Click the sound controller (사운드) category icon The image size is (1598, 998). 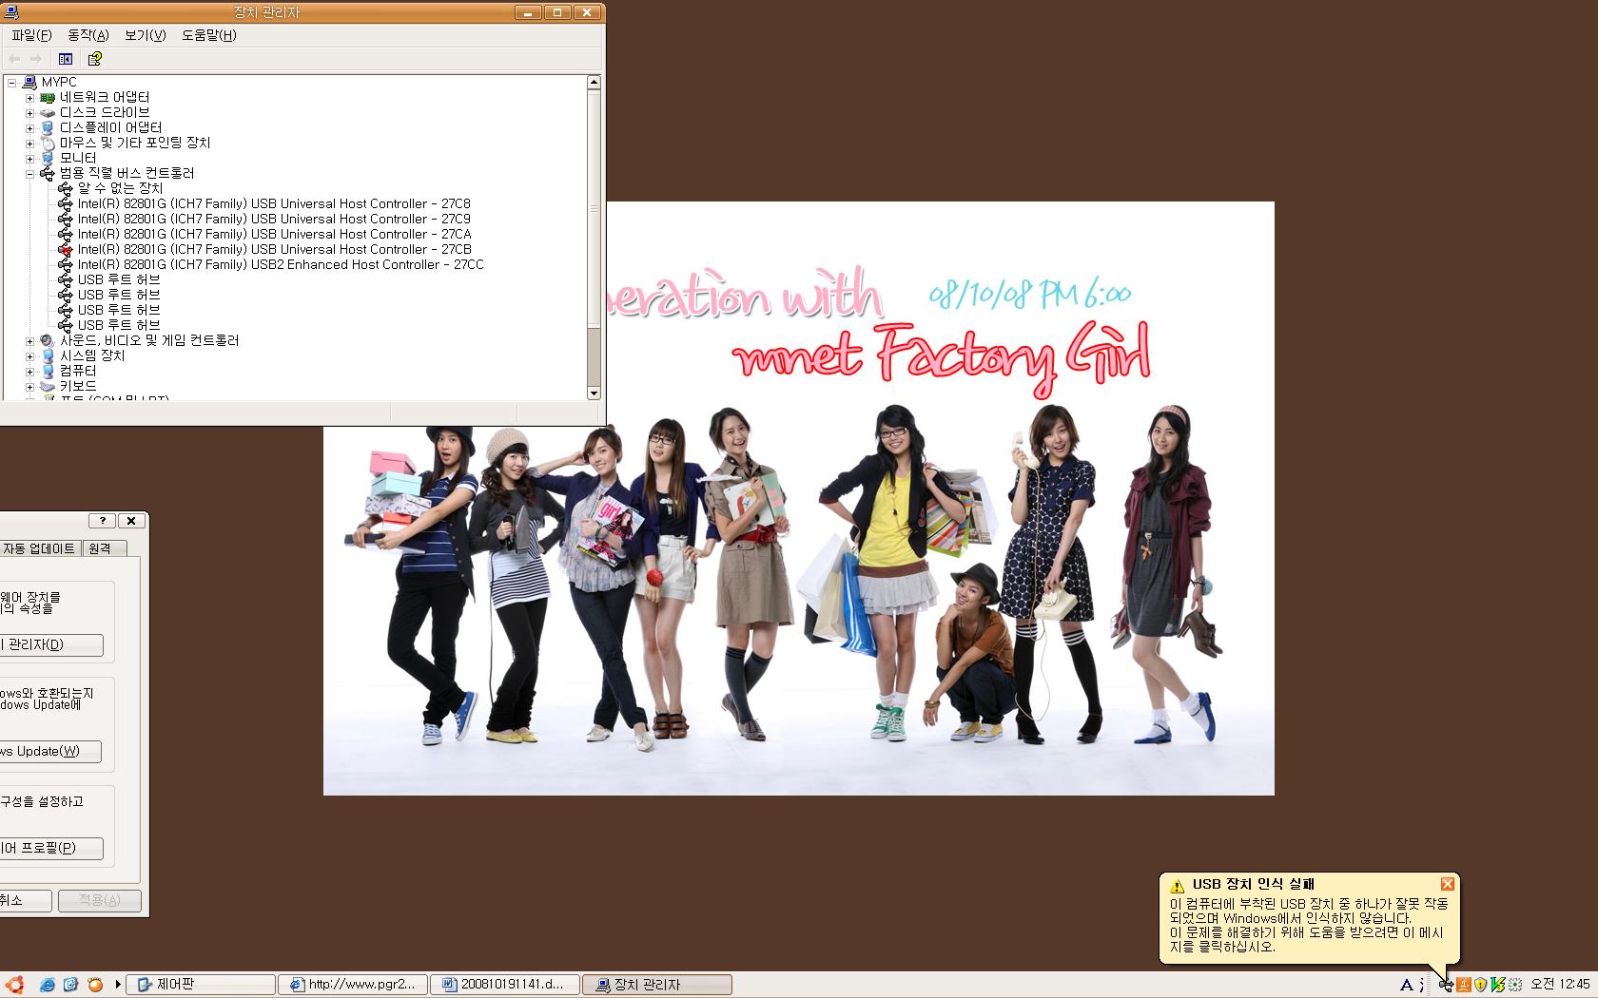48,340
